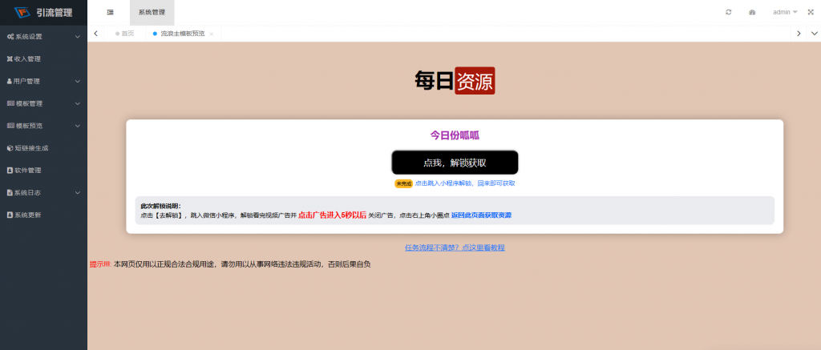Click the 每日资源 banner logo
Image resolution: width=821 pixels, height=350 pixels.
point(455,81)
